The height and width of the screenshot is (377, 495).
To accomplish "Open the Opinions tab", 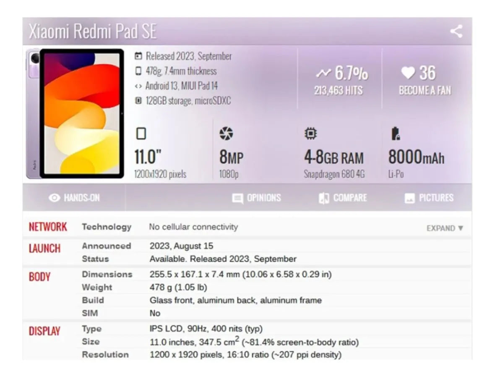I will 256,198.
